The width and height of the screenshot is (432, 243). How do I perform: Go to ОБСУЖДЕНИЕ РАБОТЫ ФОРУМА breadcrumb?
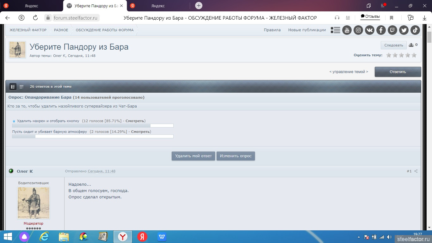pyautogui.click(x=104, y=30)
